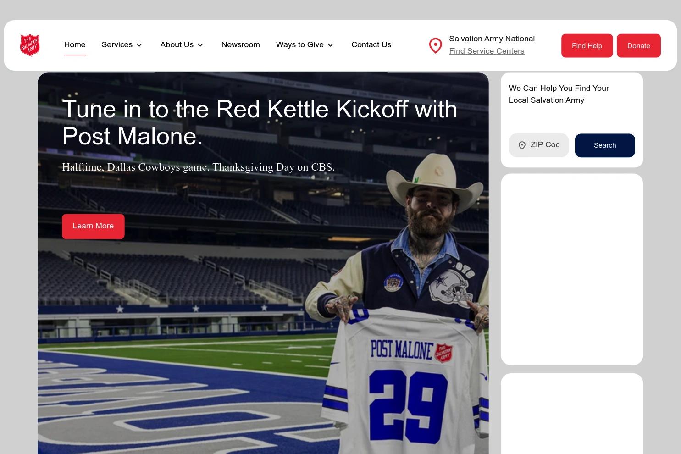Image resolution: width=681 pixels, height=454 pixels.
Task: Click Learn More on the hero banner
Action: point(93,226)
